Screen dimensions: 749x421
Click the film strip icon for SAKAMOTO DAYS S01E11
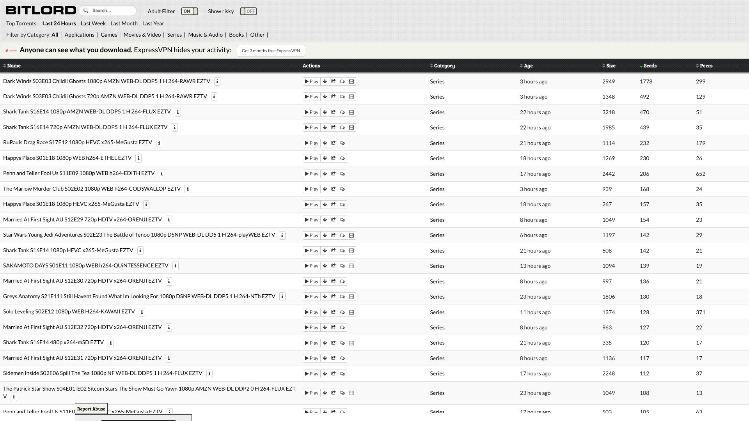pos(351,266)
